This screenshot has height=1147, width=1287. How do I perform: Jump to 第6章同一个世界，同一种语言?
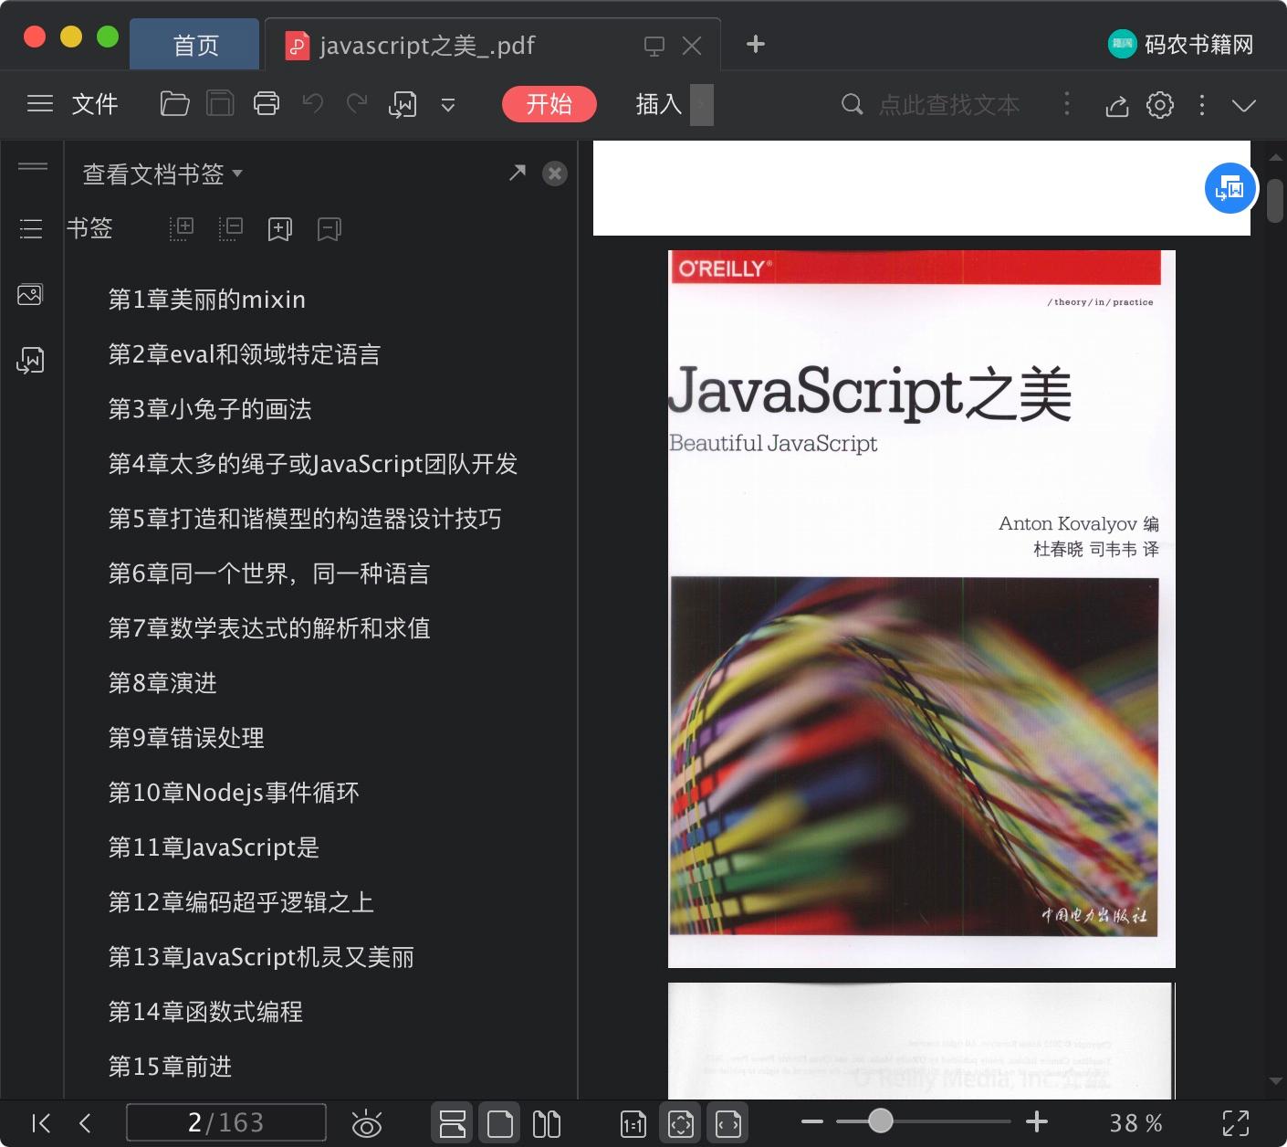coord(269,573)
